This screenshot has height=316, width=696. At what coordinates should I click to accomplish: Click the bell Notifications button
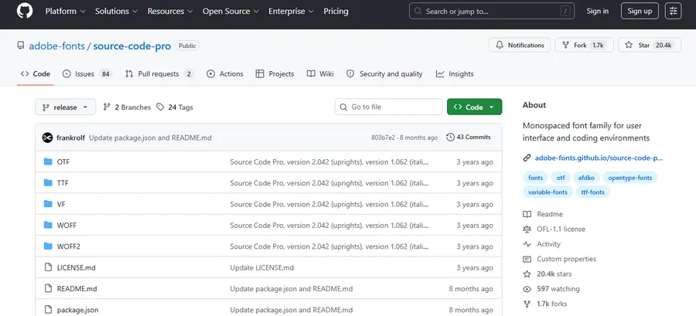point(520,45)
